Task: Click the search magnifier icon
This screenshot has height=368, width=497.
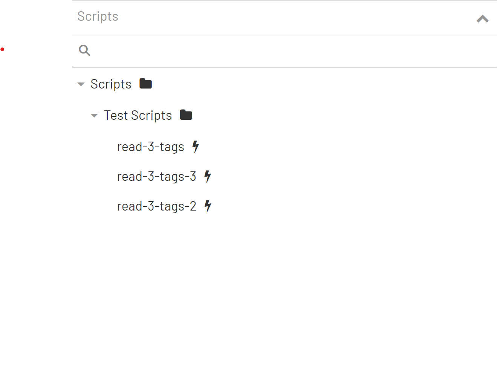Action: tap(84, 50)
